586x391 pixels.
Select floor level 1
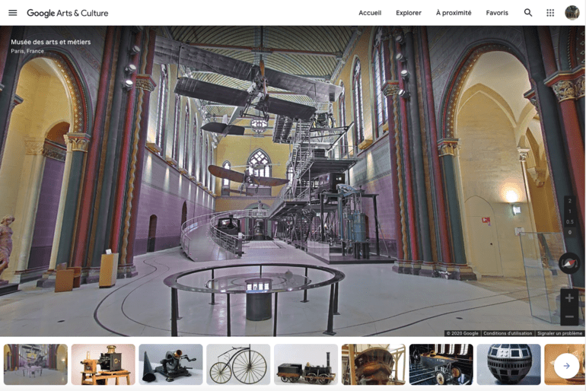pos(570,211)
